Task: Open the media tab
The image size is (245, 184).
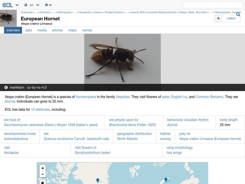Action: click(42, 30)
